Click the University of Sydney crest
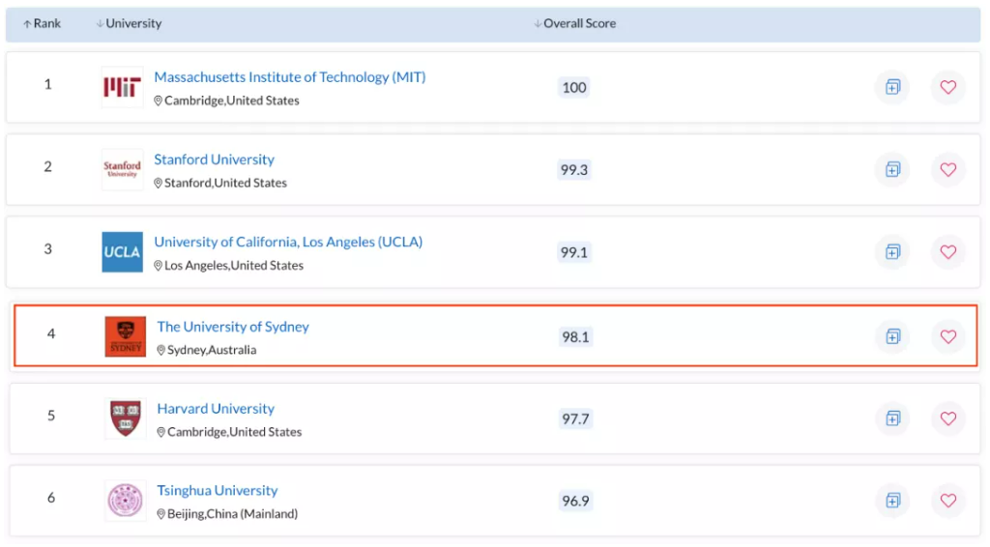Screen dimensions: 990x547 (125, 337)
